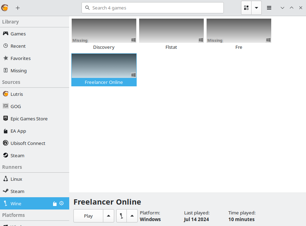Click the "Library" section header
This screenshot has width=306, height=226.
[11, 22]
